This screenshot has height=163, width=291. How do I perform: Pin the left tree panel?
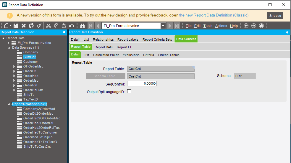tap(64, 32)
